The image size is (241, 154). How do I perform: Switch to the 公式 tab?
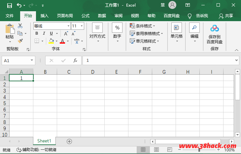tap(86, 16)
